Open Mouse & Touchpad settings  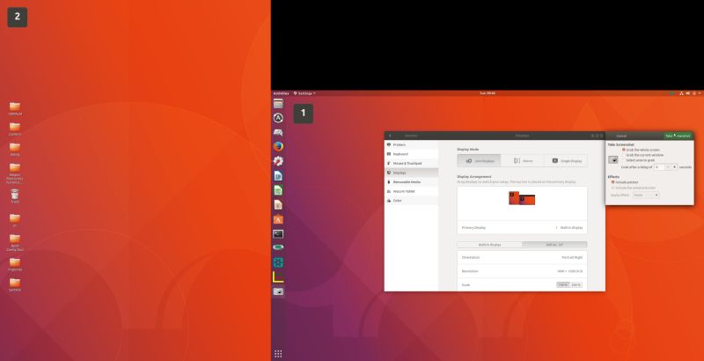pos(411,164)
